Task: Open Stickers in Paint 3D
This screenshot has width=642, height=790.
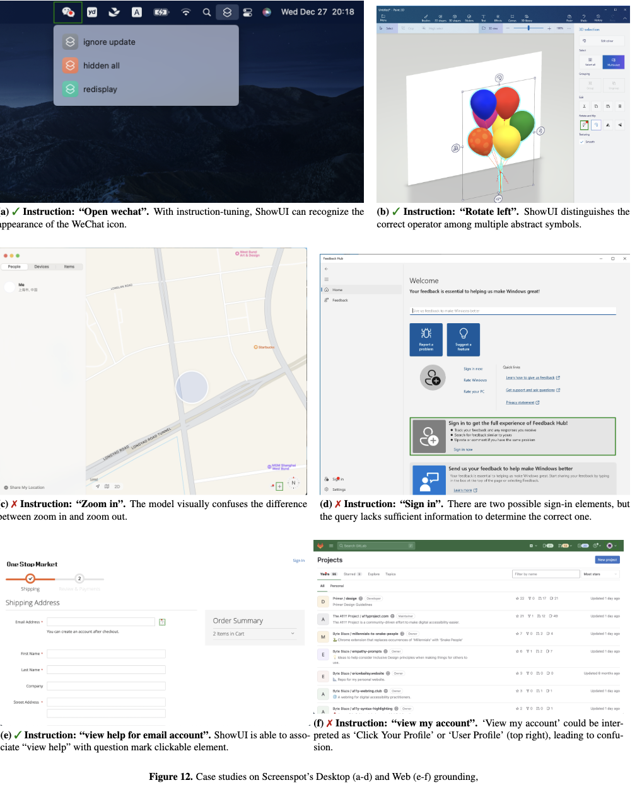Action: tap(469, 18)
